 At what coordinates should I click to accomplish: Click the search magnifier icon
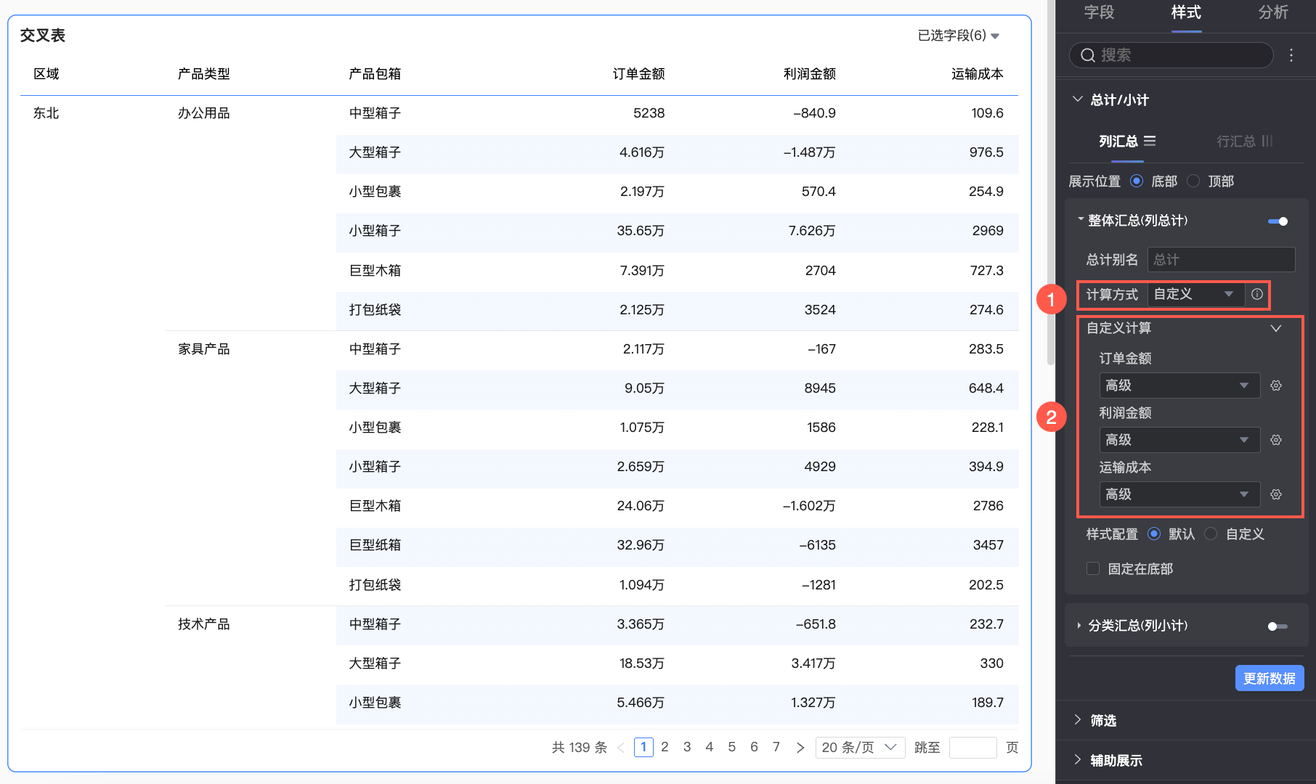[x=1087, y=55]
